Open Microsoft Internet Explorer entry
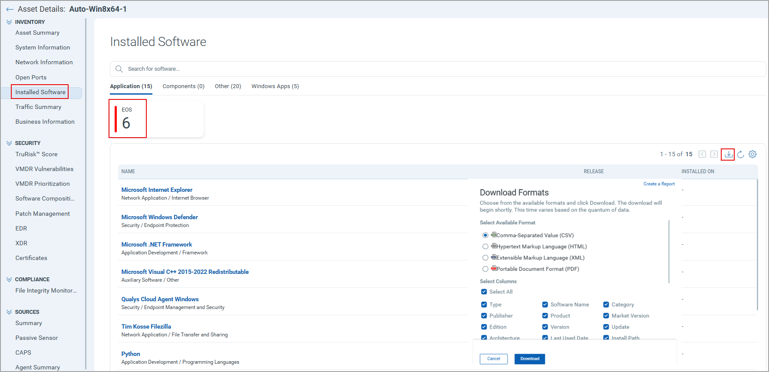The height and width of the screenshot is (372, 769). point(157,190)
